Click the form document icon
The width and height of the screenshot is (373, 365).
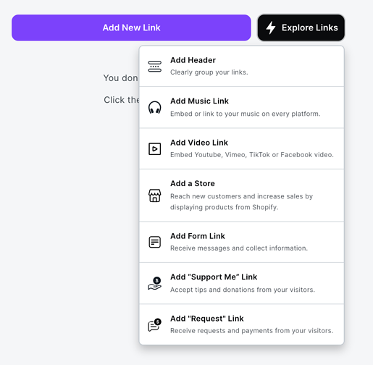155,242
